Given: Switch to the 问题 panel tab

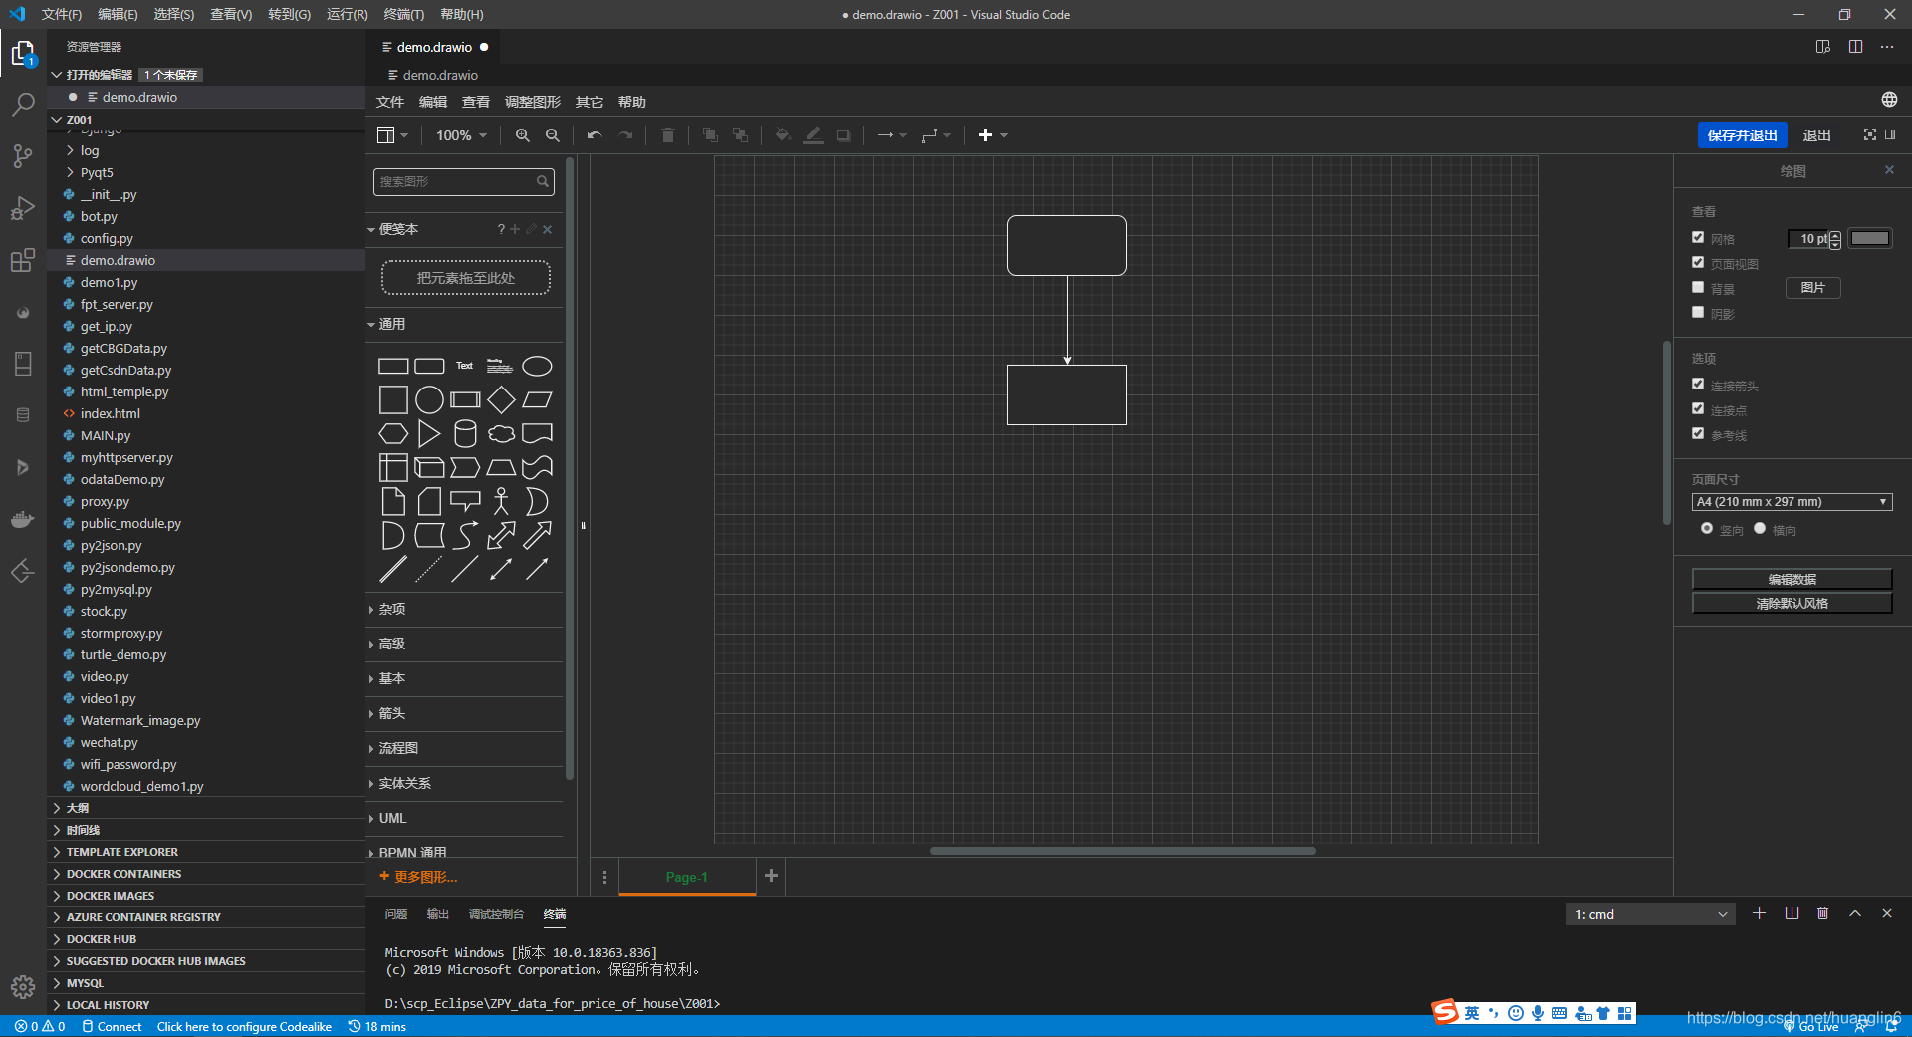Looking at the screenshot, I should (x=396, y=914).
